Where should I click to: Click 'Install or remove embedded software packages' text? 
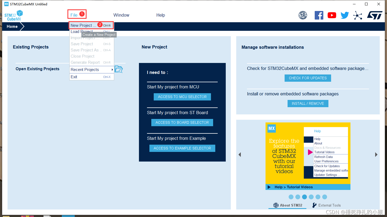(293, 94)
